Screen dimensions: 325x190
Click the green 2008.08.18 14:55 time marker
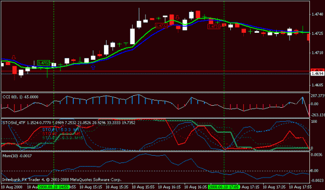click(x=54, y=187)
